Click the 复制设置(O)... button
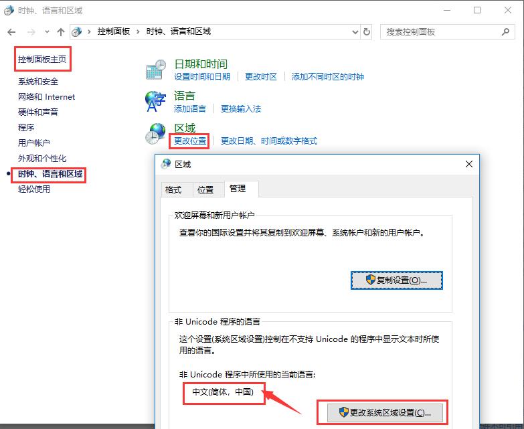The width and height of the screenshot is (524, 429). tap(397, 280)
